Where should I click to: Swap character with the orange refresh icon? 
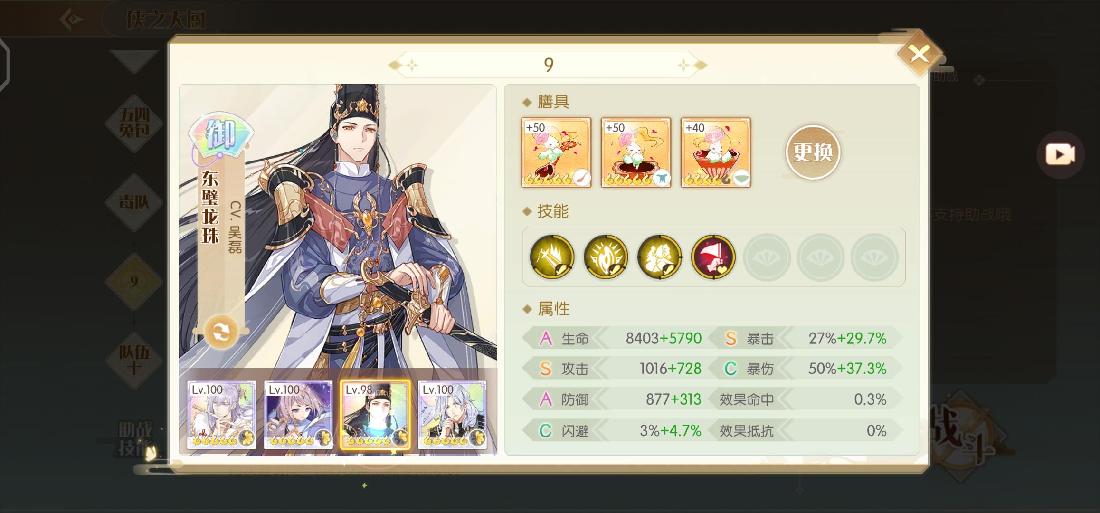point(221,332)
